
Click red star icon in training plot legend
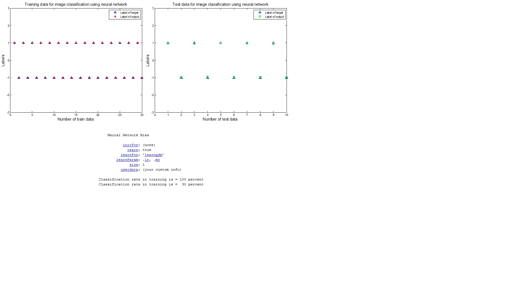coord(115,17)
